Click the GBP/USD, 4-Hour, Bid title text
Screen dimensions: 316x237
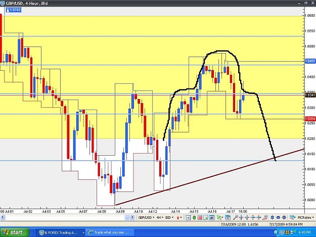27,4
